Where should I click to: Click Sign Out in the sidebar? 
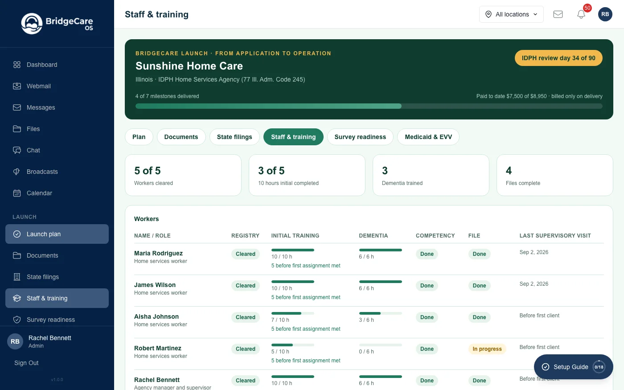click(x=26, y=363)
